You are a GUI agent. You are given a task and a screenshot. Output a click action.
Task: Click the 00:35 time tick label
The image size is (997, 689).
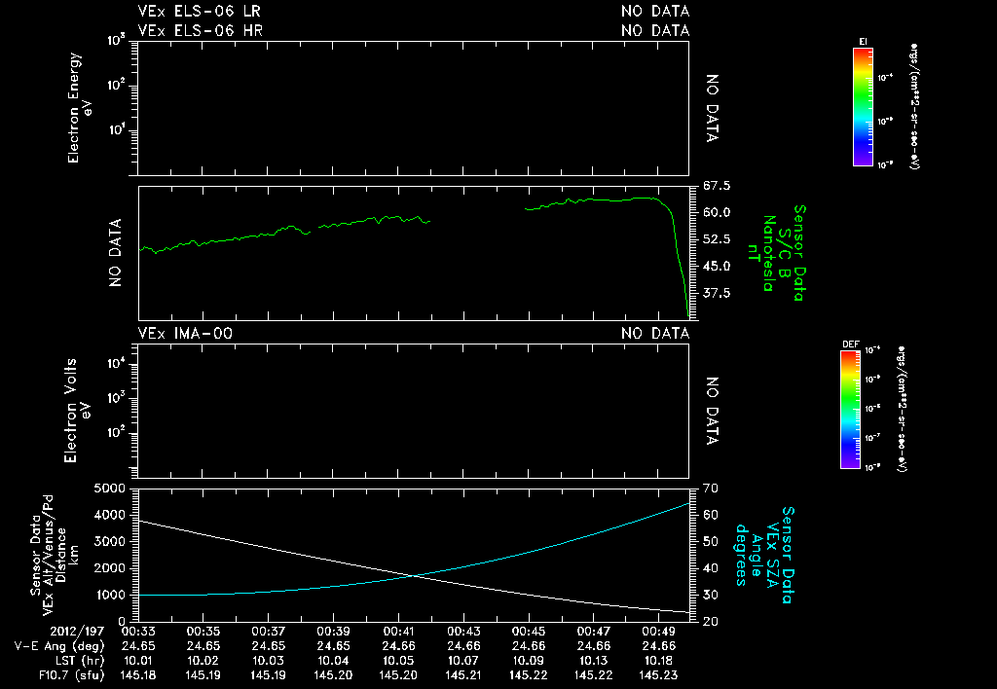203,632
